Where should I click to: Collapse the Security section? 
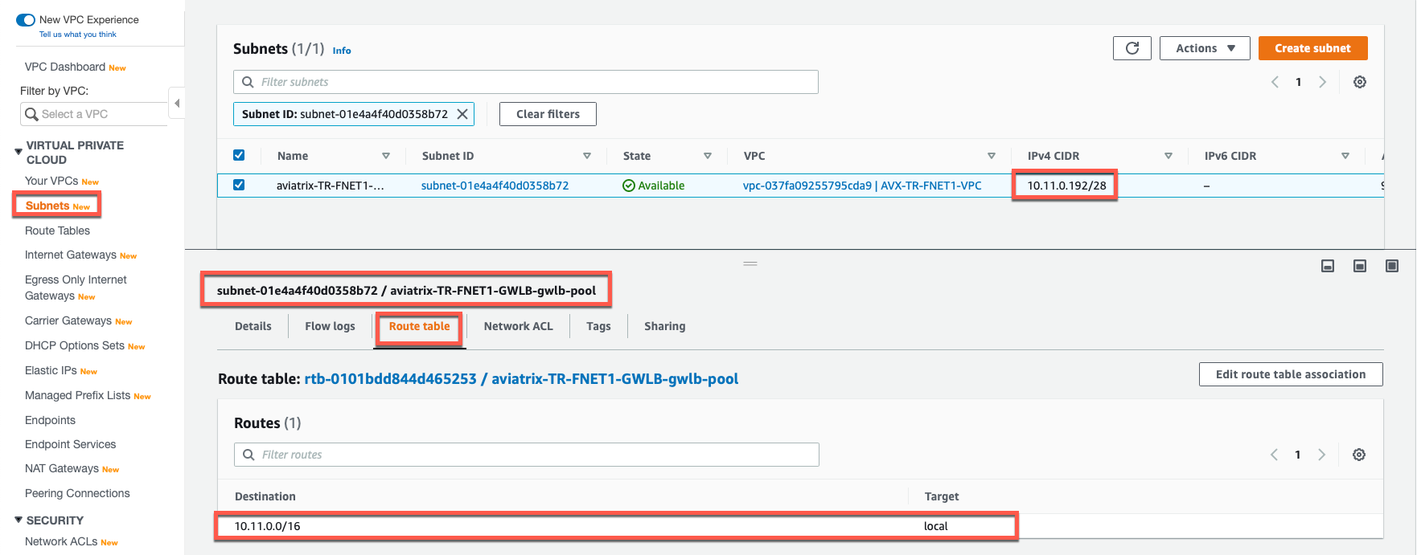18,520
